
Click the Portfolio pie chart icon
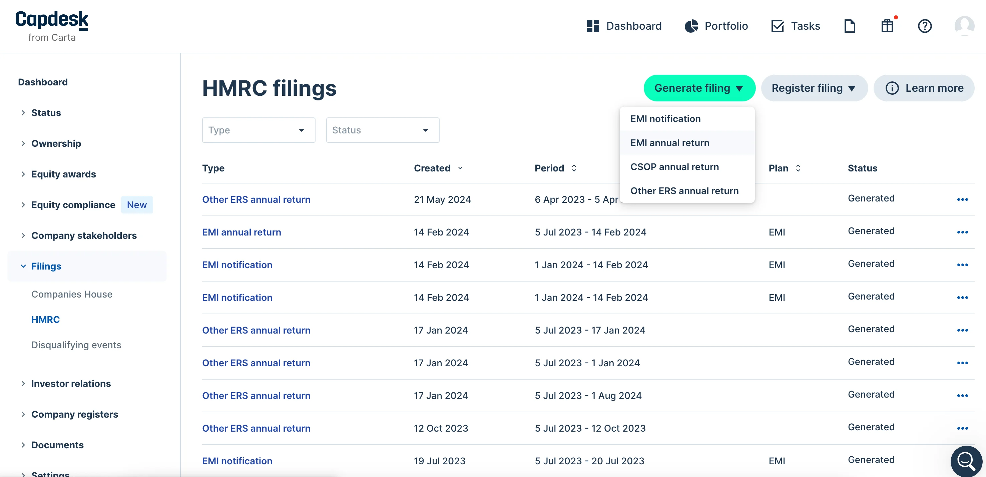691,26
